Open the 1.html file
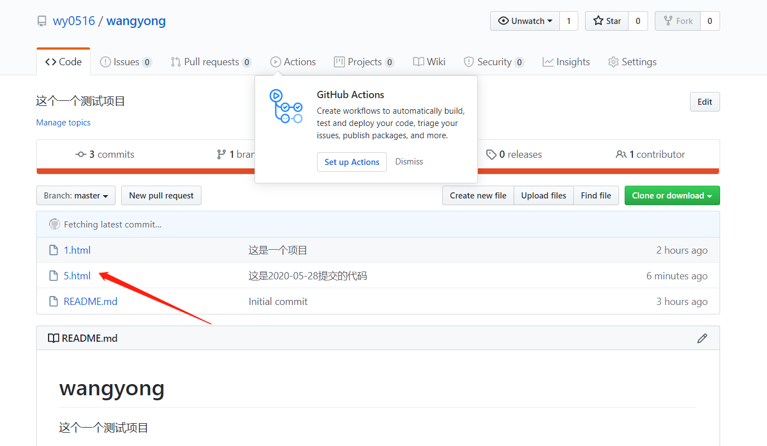767x446 pixels. coord(77,250)
